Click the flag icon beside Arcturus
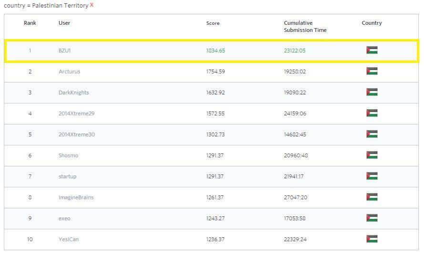Image resolution: width=424 pixels, height=256 pixels. pos(372,72)
